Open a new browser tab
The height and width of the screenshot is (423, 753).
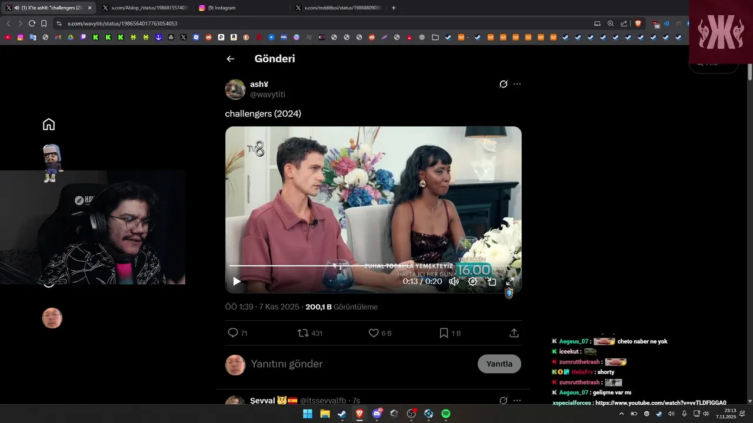(394, 8)
